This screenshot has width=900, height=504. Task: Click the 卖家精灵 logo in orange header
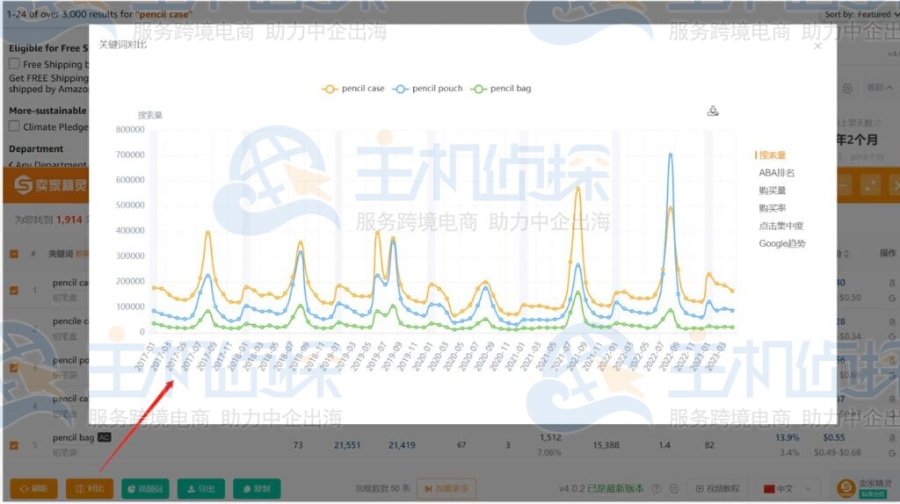click(x=50, y=184)
